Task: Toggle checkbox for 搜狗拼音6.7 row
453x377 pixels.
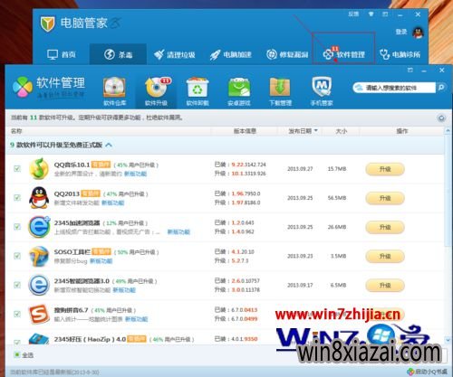Action: click(17, 314)
